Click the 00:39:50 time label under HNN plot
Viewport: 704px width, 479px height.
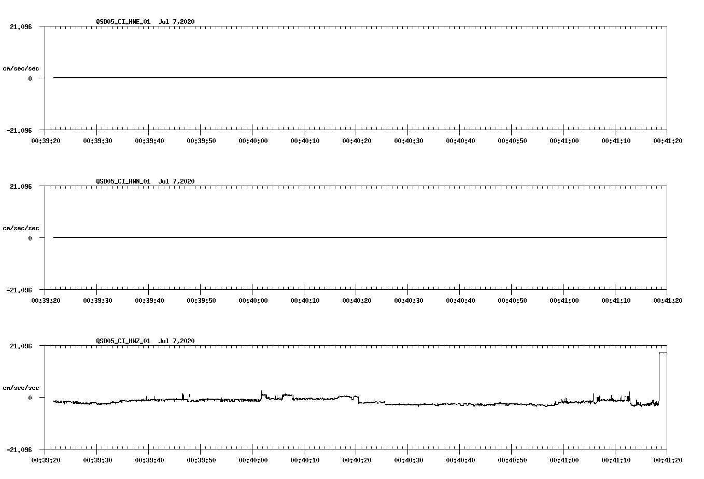[201, 300]
